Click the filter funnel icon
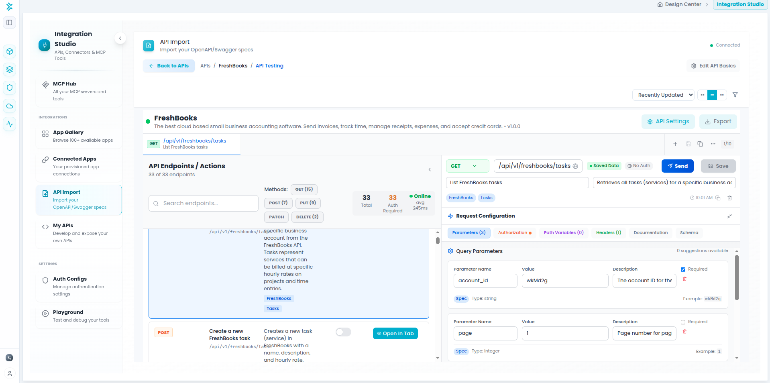 click(735, 95)
